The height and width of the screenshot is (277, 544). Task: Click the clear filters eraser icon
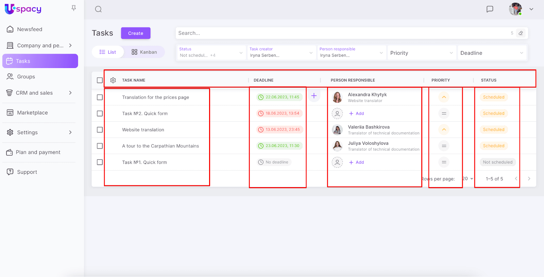(521, 33)
